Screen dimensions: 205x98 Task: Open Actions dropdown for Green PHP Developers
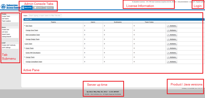click(172, 53)
